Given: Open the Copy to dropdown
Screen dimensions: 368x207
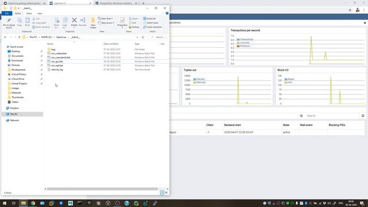Looking at the screenshot, I should (64, 23).
